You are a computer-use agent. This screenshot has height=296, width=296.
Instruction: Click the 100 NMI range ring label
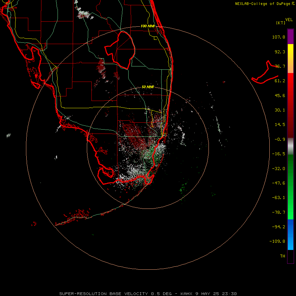(x=148, y=26)
